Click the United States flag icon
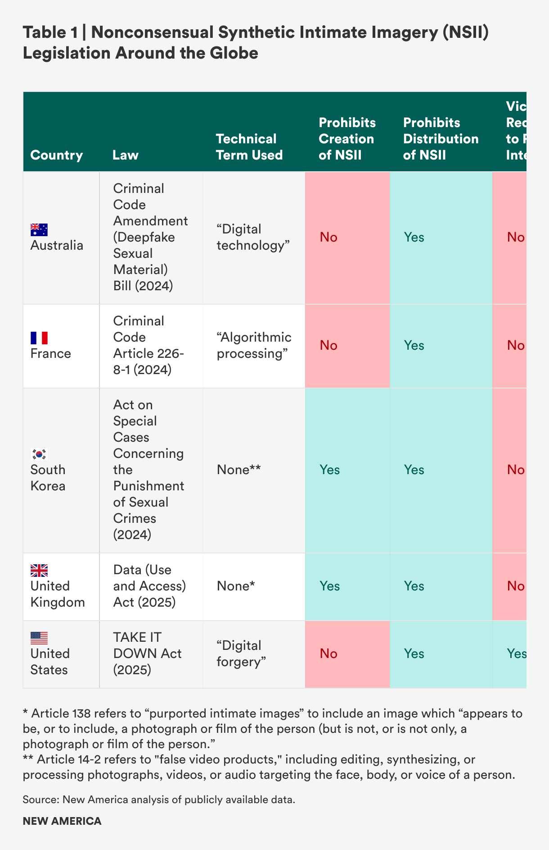549x850 pixels. click(39, 638)
